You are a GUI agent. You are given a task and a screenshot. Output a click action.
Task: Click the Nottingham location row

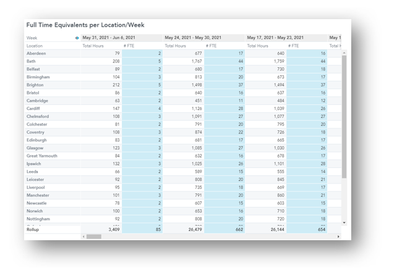[38, 219]
